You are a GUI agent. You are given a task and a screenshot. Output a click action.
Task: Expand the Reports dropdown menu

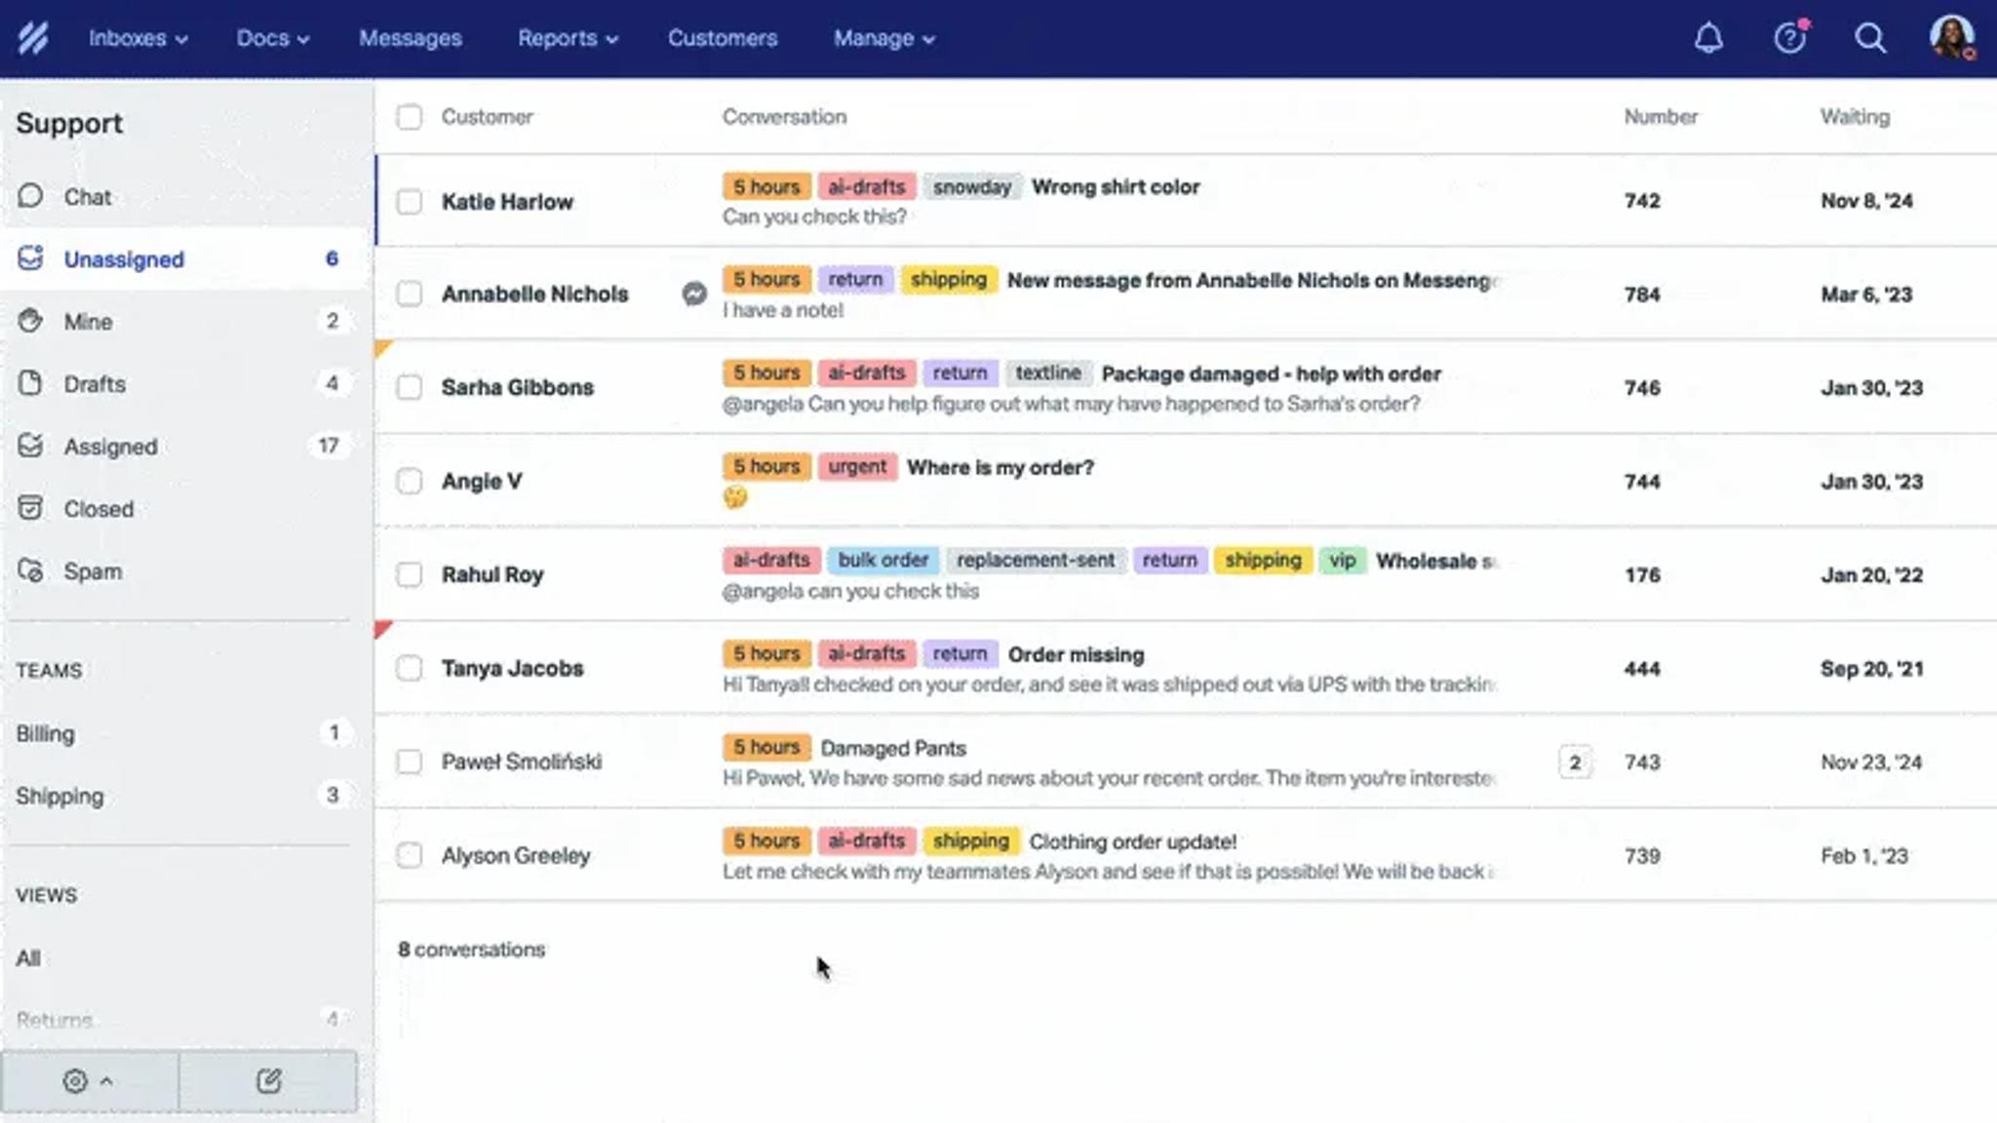tap(568, 38)
